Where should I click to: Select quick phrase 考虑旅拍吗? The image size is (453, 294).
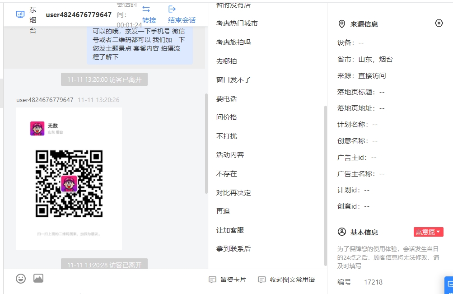click(234, 42)
